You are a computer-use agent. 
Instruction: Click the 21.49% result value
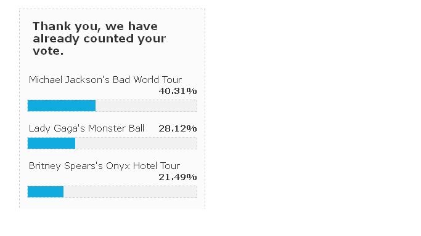pos(178,177)
